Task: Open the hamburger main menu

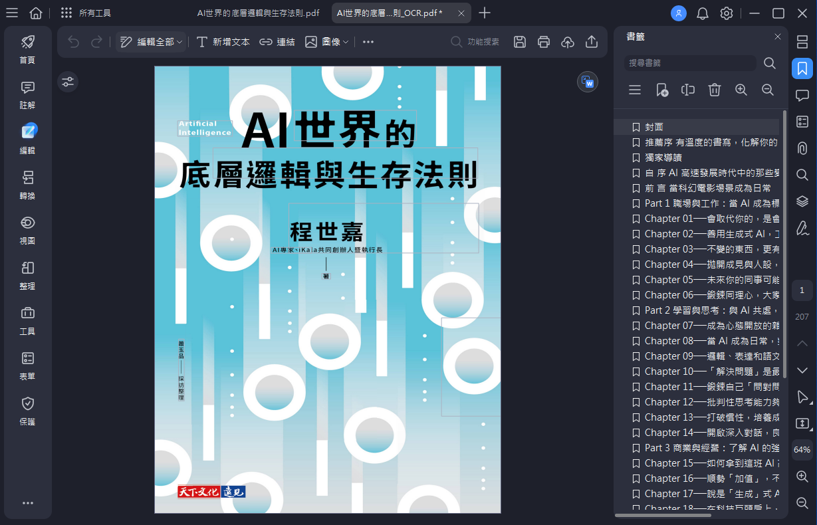Action: 12,13
